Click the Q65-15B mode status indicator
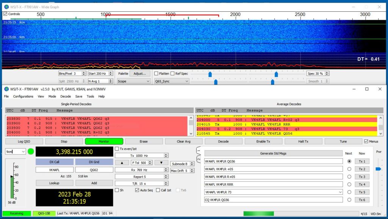 (44, 213)
